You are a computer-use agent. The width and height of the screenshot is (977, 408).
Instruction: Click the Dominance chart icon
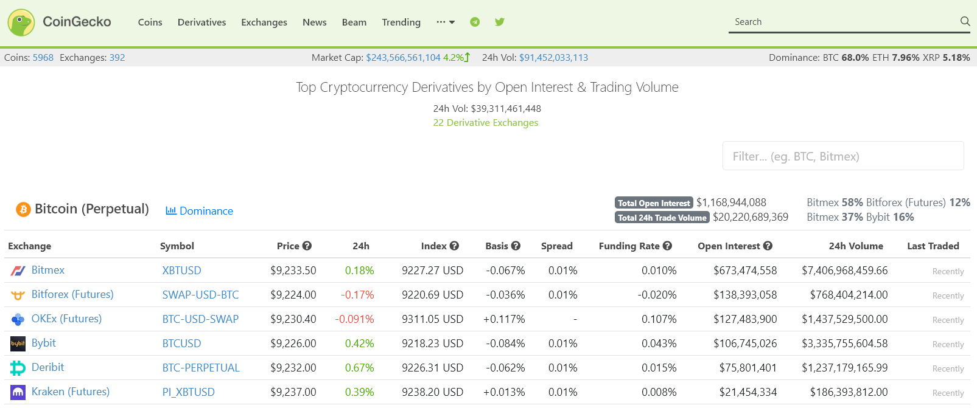171,210
